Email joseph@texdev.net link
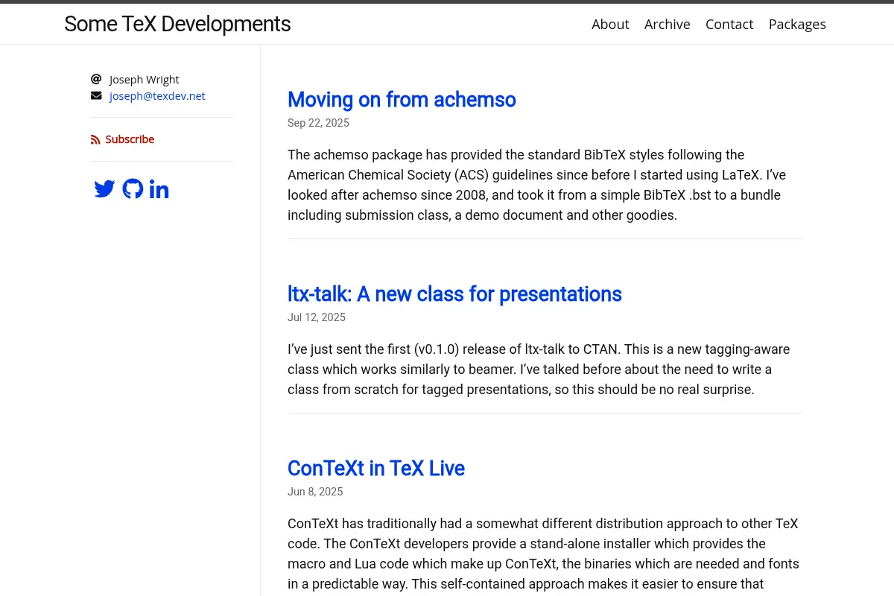The image size is (894, 596). (157, 95)
